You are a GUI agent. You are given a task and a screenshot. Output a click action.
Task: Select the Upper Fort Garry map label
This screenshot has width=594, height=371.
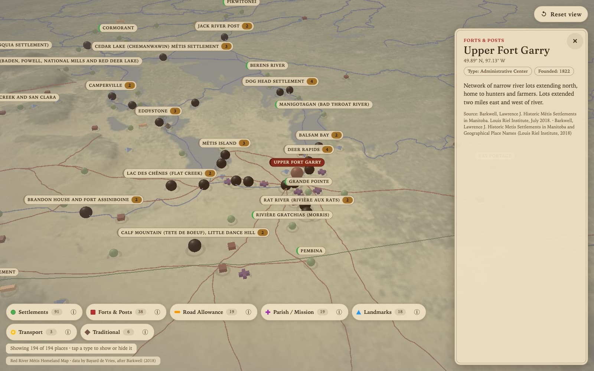pos(297,162)
